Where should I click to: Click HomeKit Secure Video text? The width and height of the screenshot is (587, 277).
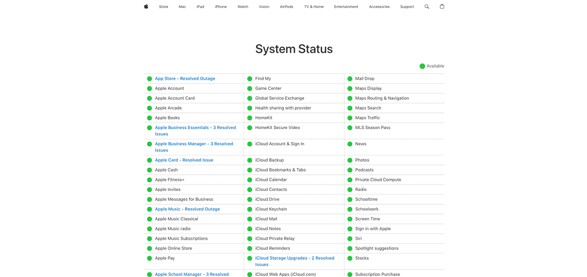pos(277,128)
